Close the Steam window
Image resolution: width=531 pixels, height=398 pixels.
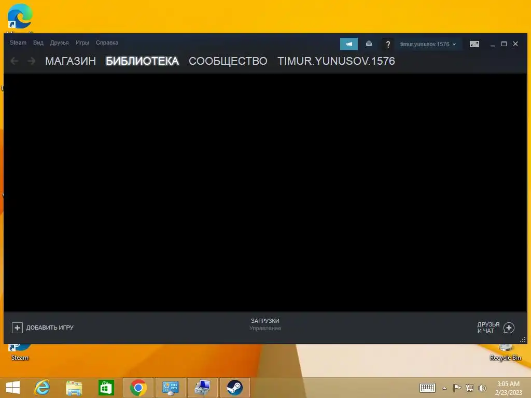pyautogui.click(x=515, y=44)
